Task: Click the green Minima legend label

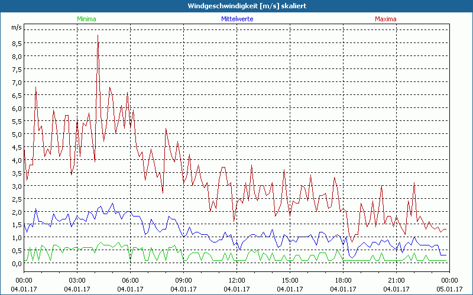Action: point(86,19)
